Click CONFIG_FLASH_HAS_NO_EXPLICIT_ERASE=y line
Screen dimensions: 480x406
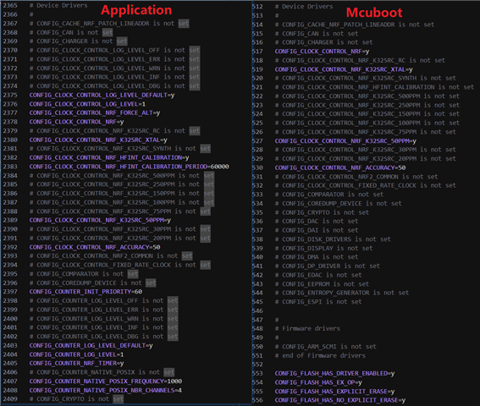[x=340, y=400]
